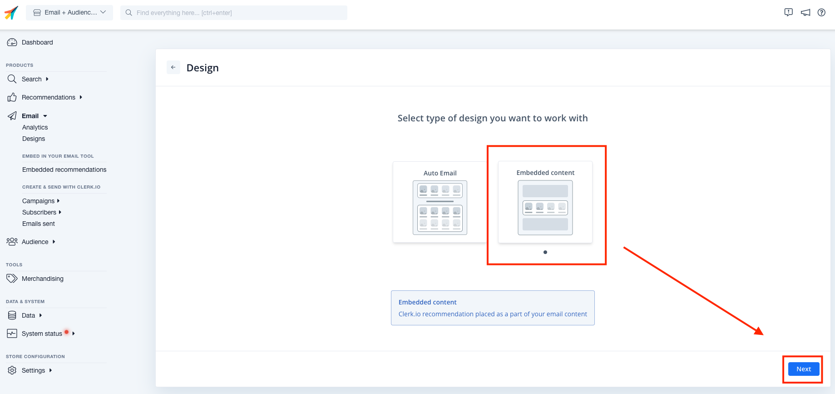Image resolution: width=835 pixels, height=394 pixels.
Task: Choose the Embedded content design card
Action: pyautogui.click(x=545, y=202)
